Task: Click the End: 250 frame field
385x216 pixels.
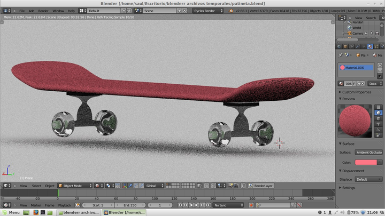Action: 130,205
